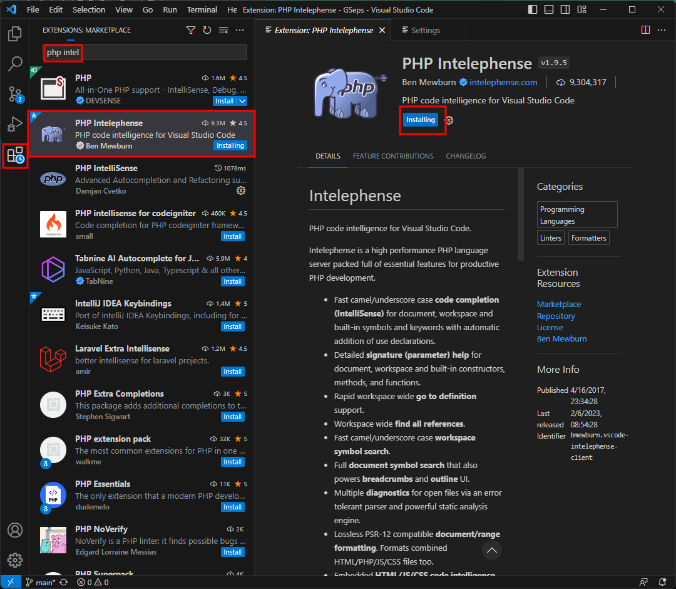Open the Accounts menu icon
This screenshot has height=589, width=676.
pos(15,530)
